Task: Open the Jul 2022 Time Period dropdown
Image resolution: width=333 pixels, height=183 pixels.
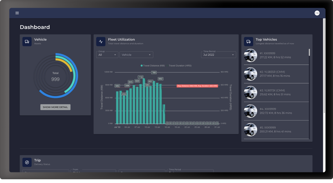Action: coord(218,55)
